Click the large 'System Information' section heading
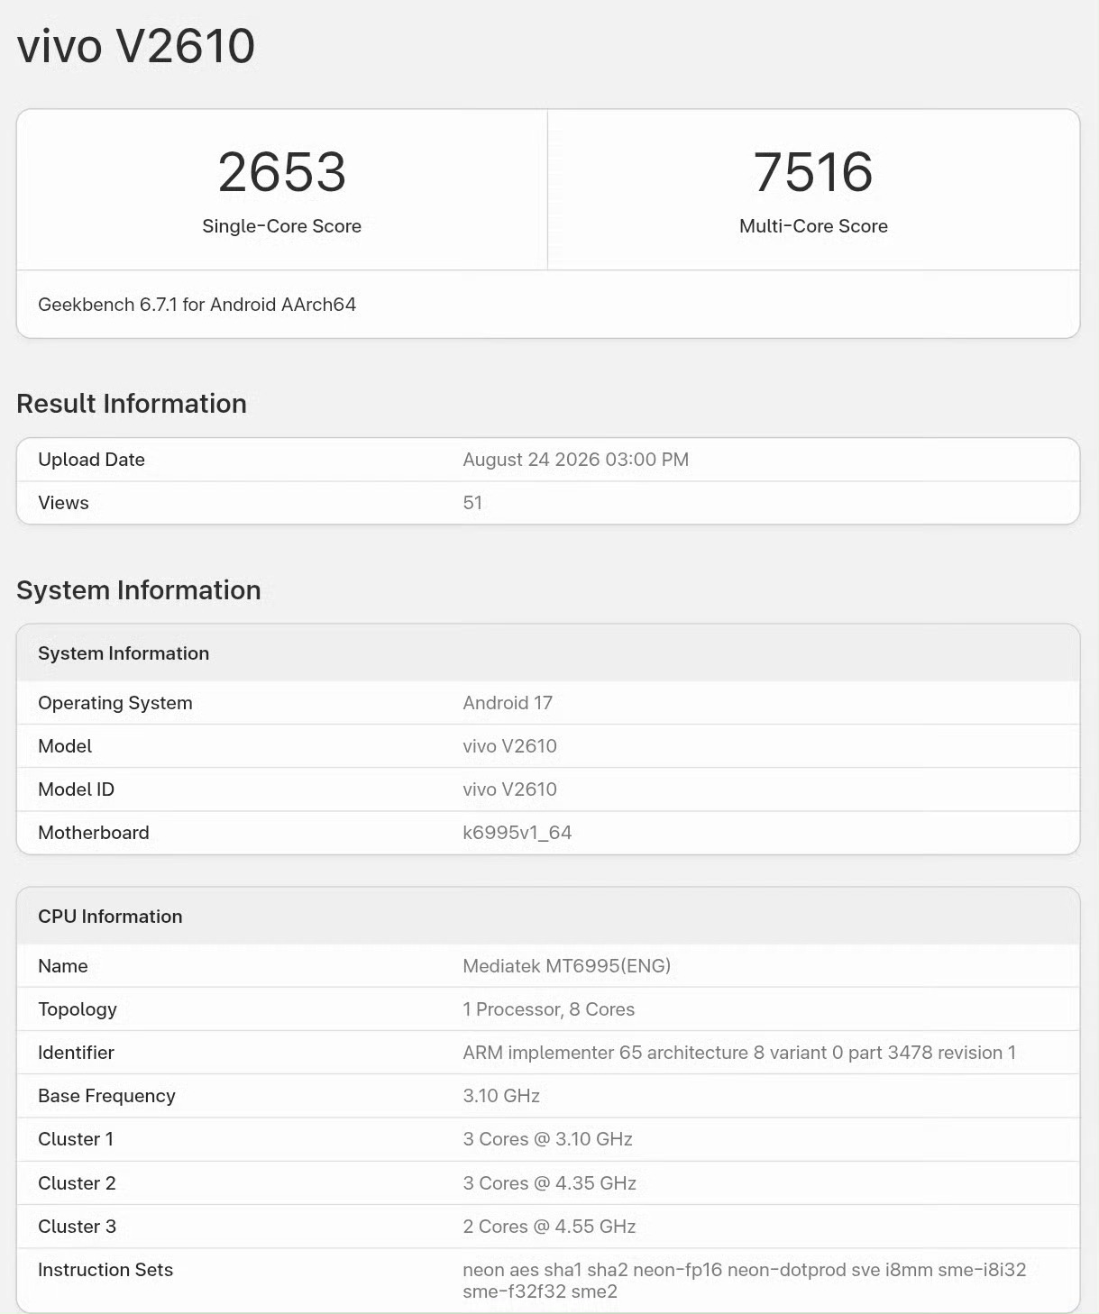Viewport: 1099px width, 1314px height. [139, 590]
